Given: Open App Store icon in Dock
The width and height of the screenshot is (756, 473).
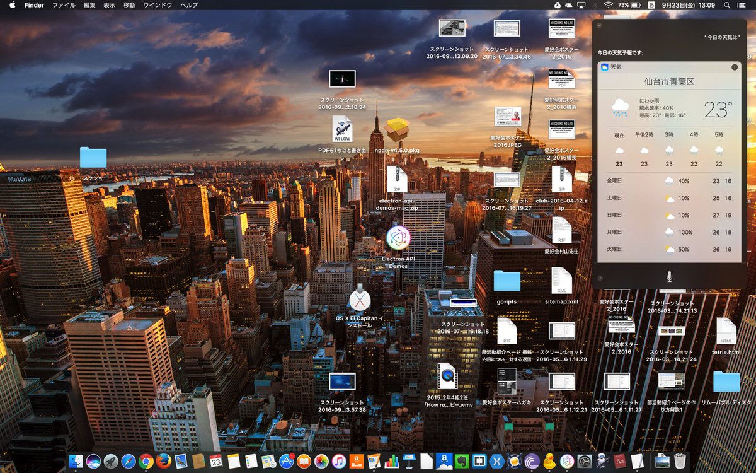Looking at the screenshot, I should pos(286,461).
